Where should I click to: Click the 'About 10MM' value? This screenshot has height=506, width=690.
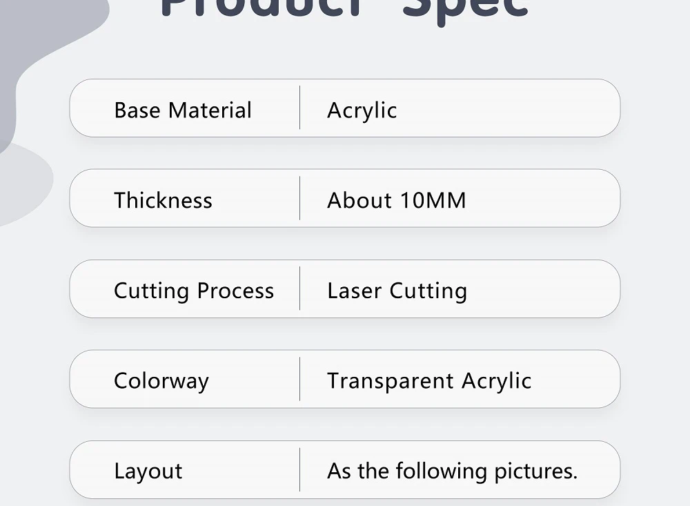[397, 200]
